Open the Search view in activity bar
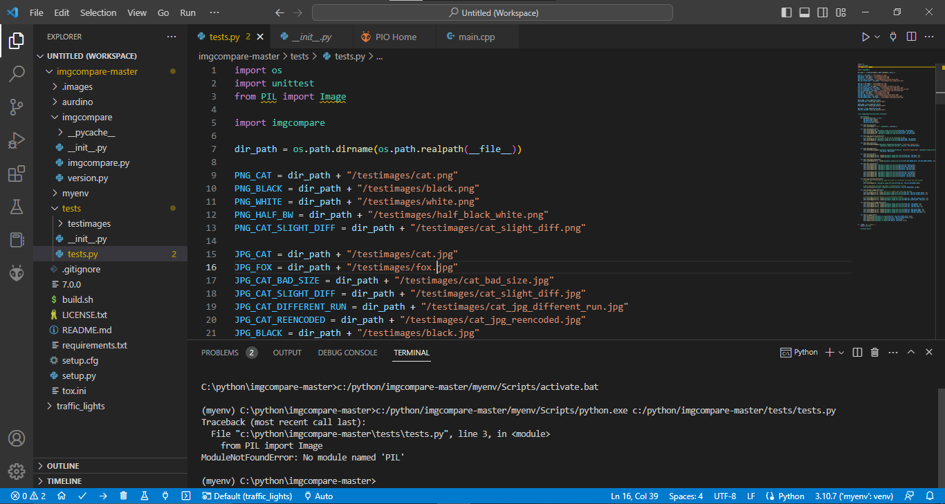This screenshot has height=504, width=945. click(x=17, y=74)
